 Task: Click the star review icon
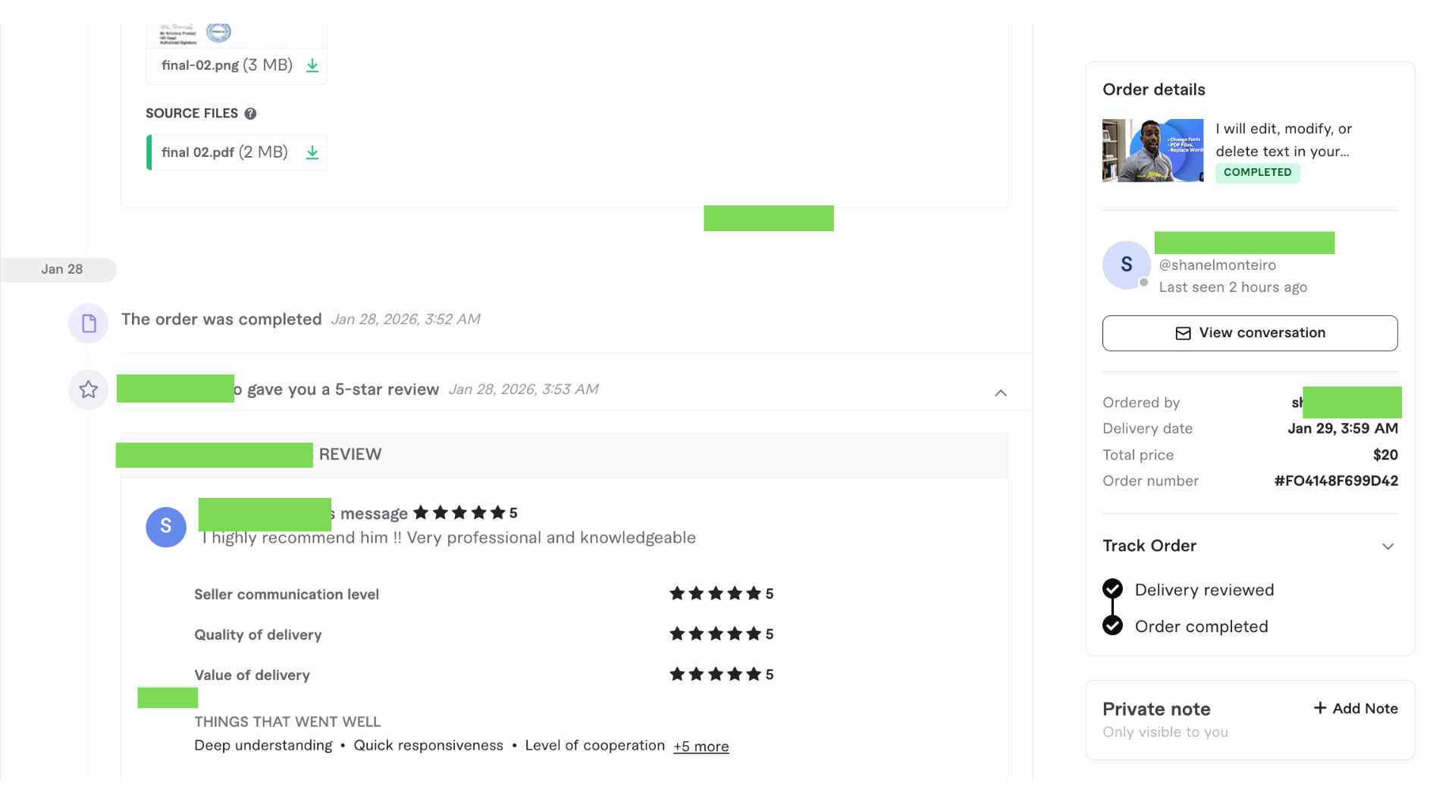(x=89, y=390)
